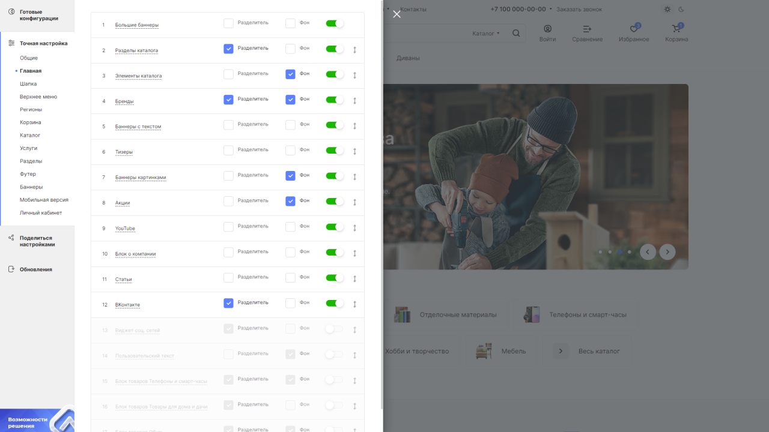769x432 pixels.
Task: Expand Блок о компании settings
Action: tap(135, 254)
